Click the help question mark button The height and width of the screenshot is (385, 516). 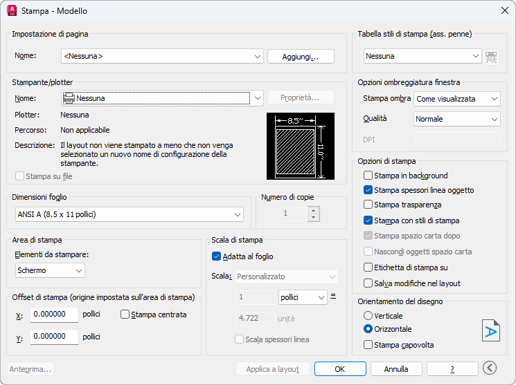pos(452,369)
